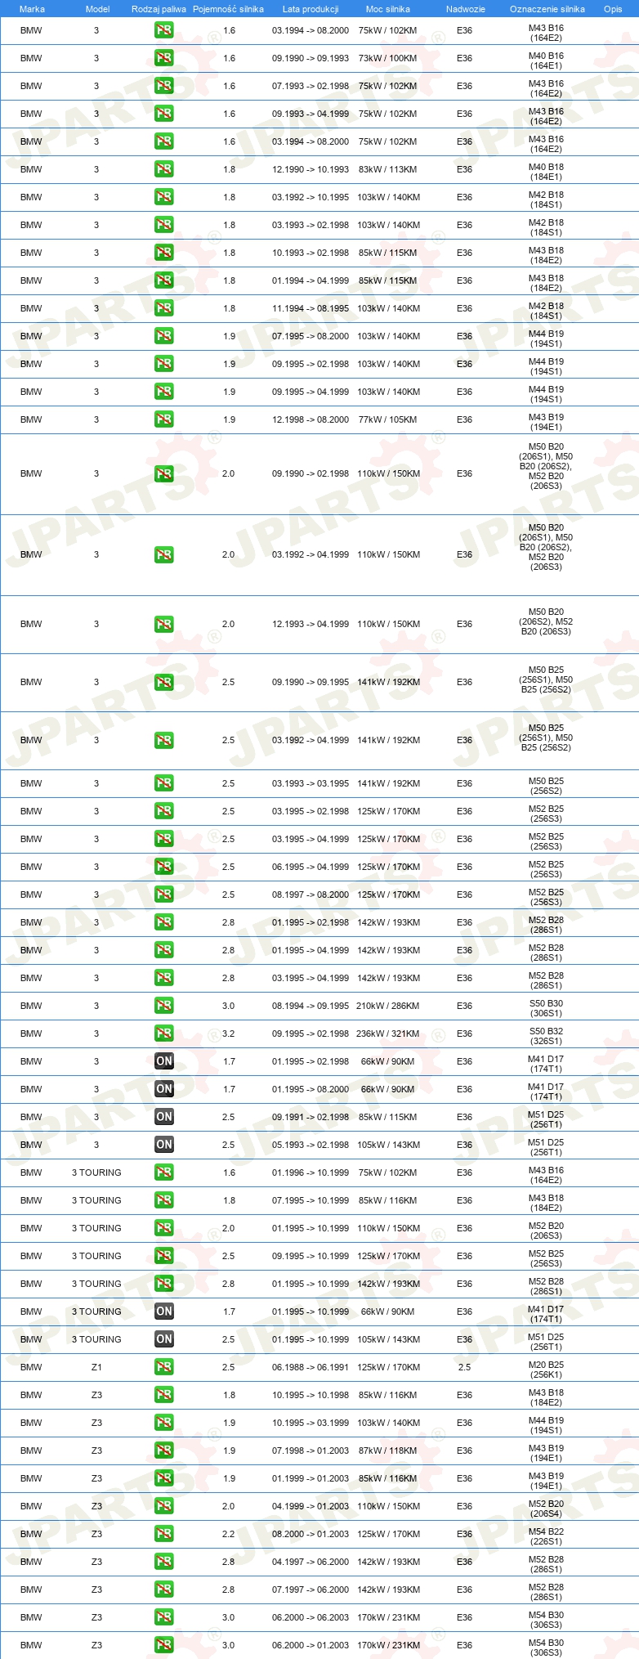This screenshot has height=1659, width=639.
Task: Click the 07.1997 -> 06.2000 production years cell
Action: tap(311, 1590)
